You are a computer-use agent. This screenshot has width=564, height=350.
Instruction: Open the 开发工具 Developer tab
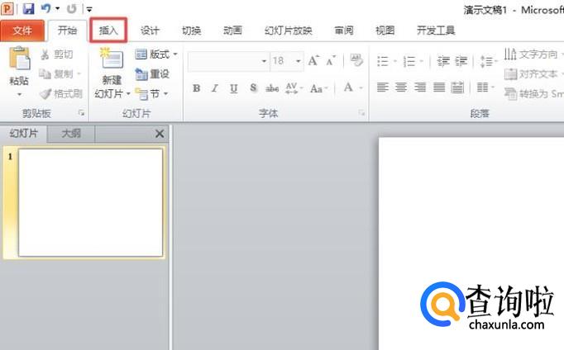[436, 31]
